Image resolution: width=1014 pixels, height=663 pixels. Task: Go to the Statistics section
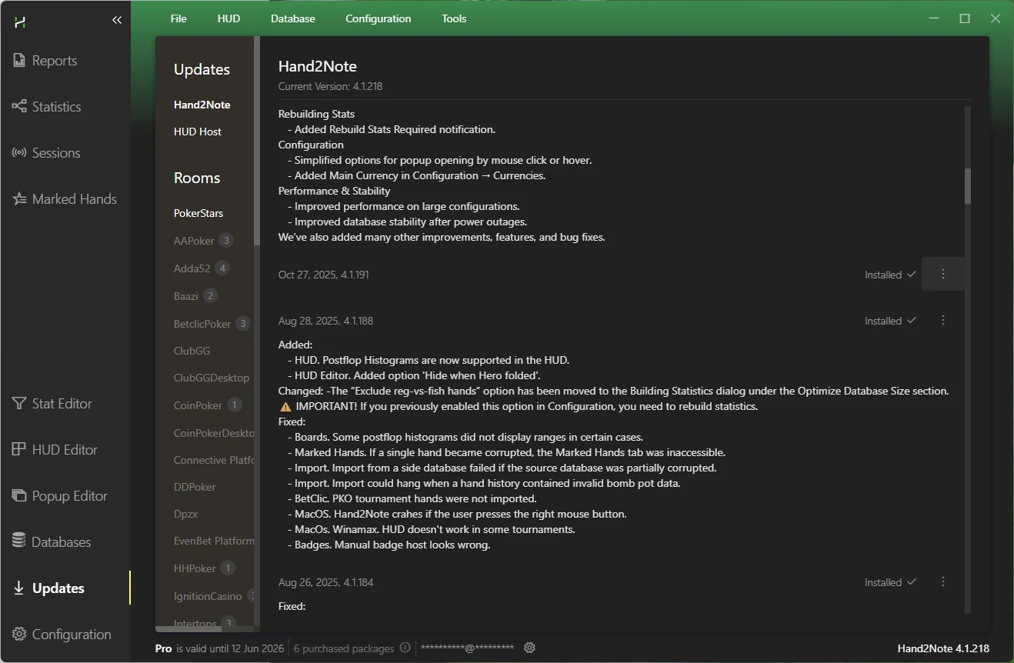[x=46, y=107]
